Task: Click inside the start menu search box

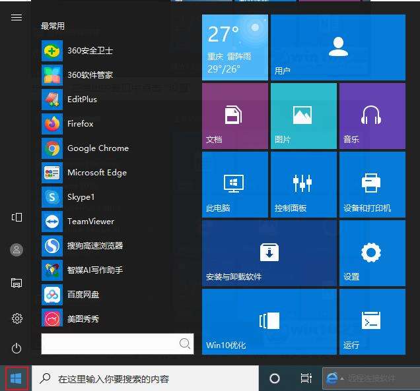Action: tap(118, 344)
